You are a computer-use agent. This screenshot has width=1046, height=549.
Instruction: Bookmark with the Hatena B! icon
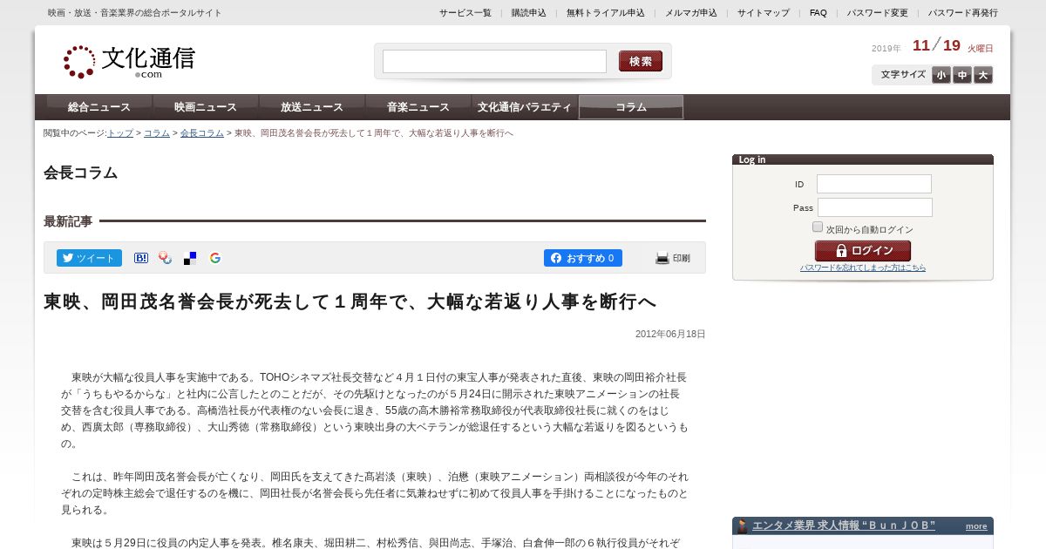pos(141,258)
